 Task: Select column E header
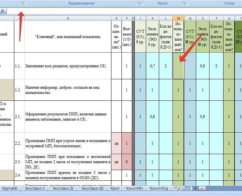(117, 18)
